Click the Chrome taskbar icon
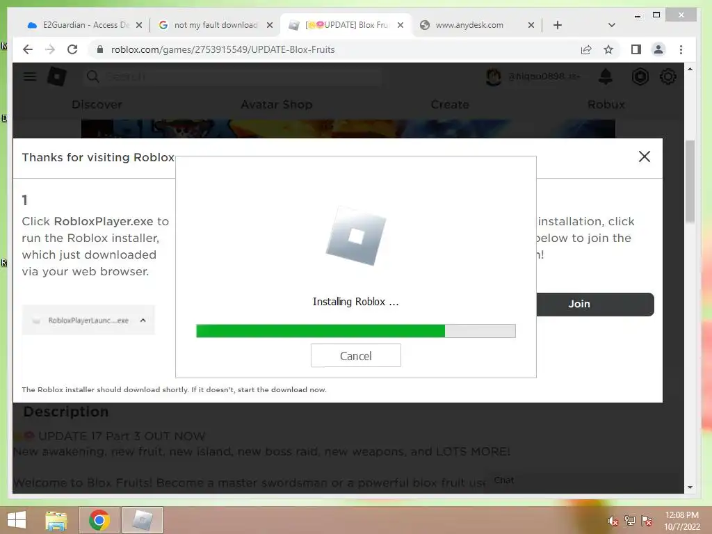The image size is (712, 534). (x=99, y=520)
